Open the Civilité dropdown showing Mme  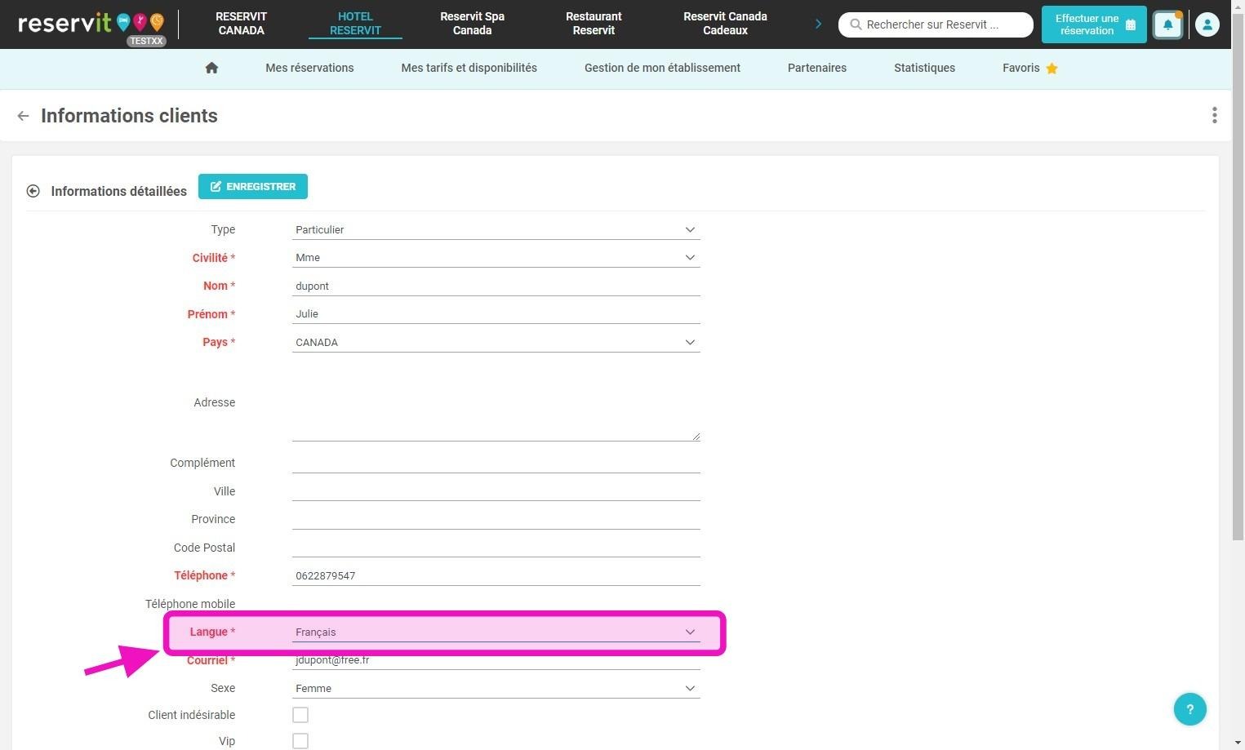click(496, 257)
